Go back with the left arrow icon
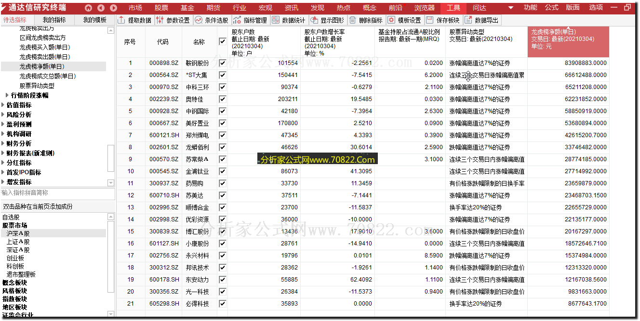640x321 pixels. tap(101, 8)
